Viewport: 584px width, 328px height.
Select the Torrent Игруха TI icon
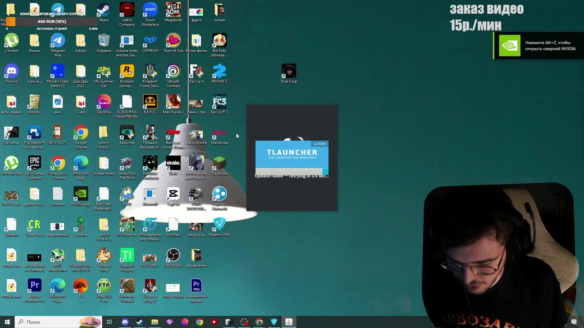[x=127, y=259]
